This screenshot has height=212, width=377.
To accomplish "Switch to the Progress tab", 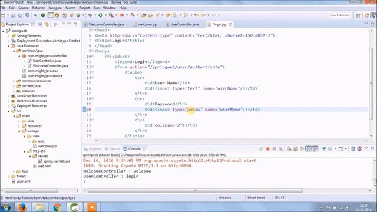I will coord(92,149).
